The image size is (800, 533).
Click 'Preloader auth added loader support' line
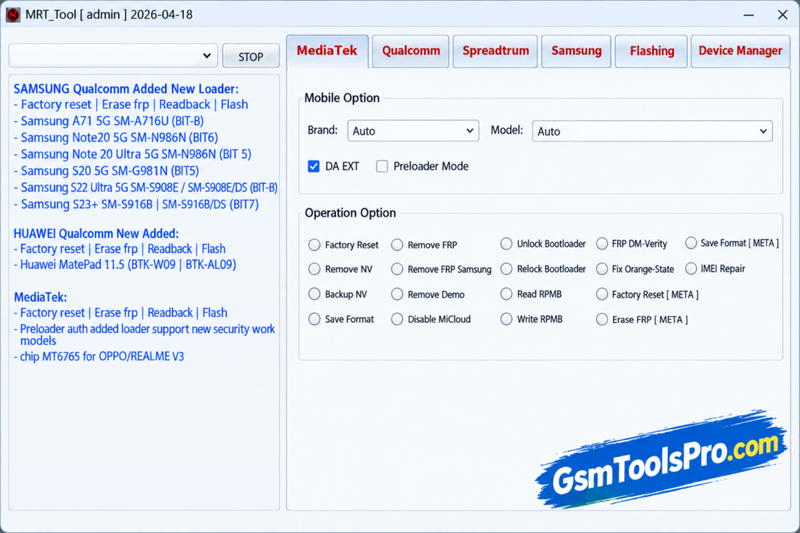[x=145, y=335]
